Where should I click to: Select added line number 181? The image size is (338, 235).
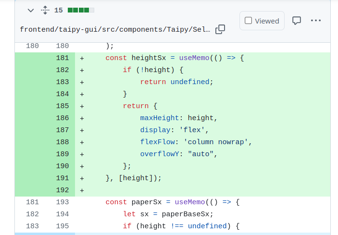pos(62,58)
